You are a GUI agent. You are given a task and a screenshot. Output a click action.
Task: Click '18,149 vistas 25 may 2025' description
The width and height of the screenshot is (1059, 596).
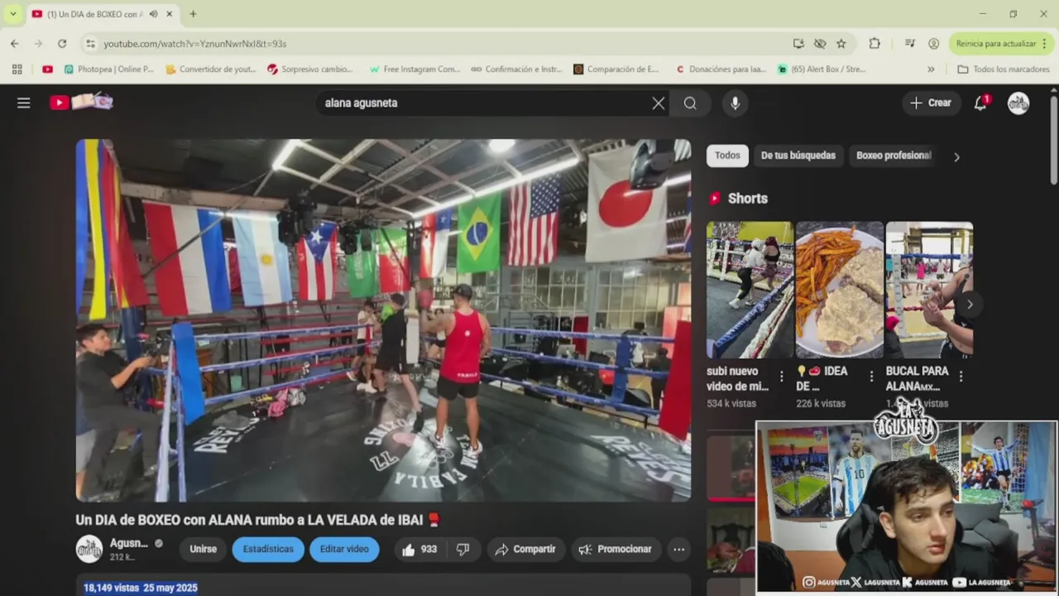click(x=141, y=588)
